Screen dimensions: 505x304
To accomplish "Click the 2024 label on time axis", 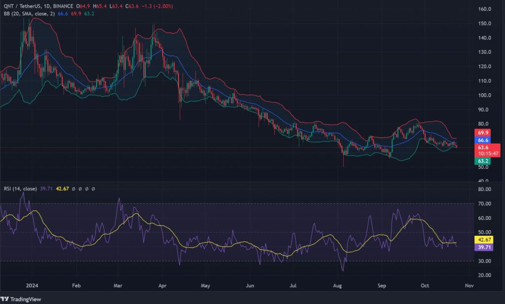I will pyautogui.click(x=32, y=285).
